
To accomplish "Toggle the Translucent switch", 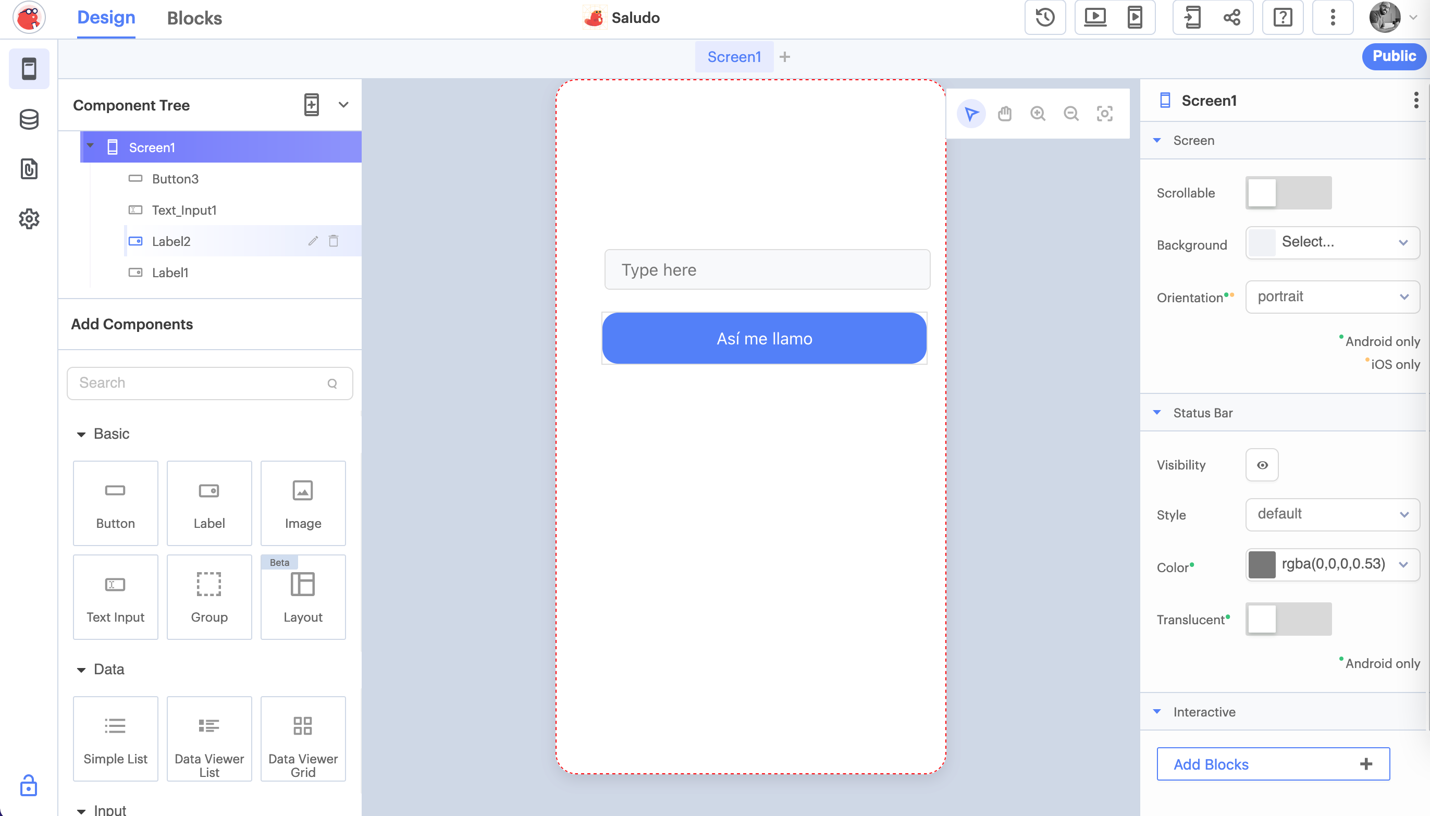I will [1288, 619].
